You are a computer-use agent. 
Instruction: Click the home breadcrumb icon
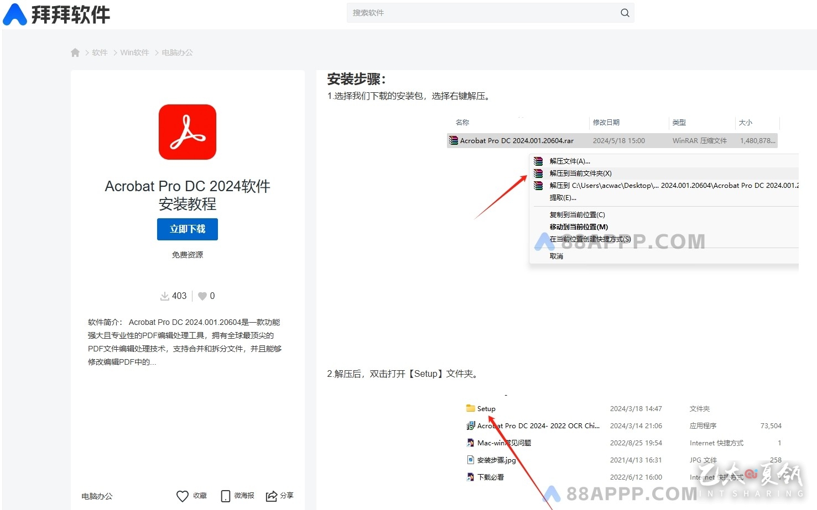click(x=75, y=52)
